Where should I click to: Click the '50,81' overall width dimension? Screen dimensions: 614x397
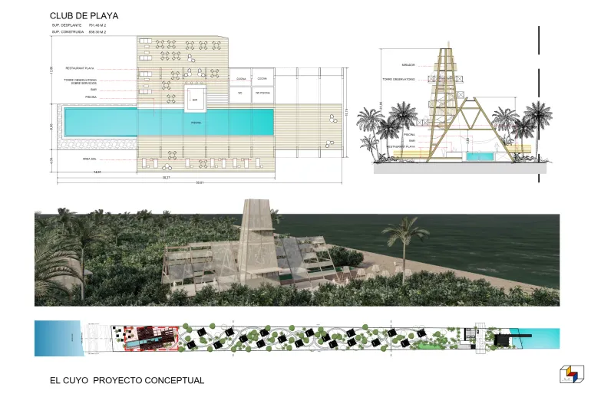[x=200, y=182]
